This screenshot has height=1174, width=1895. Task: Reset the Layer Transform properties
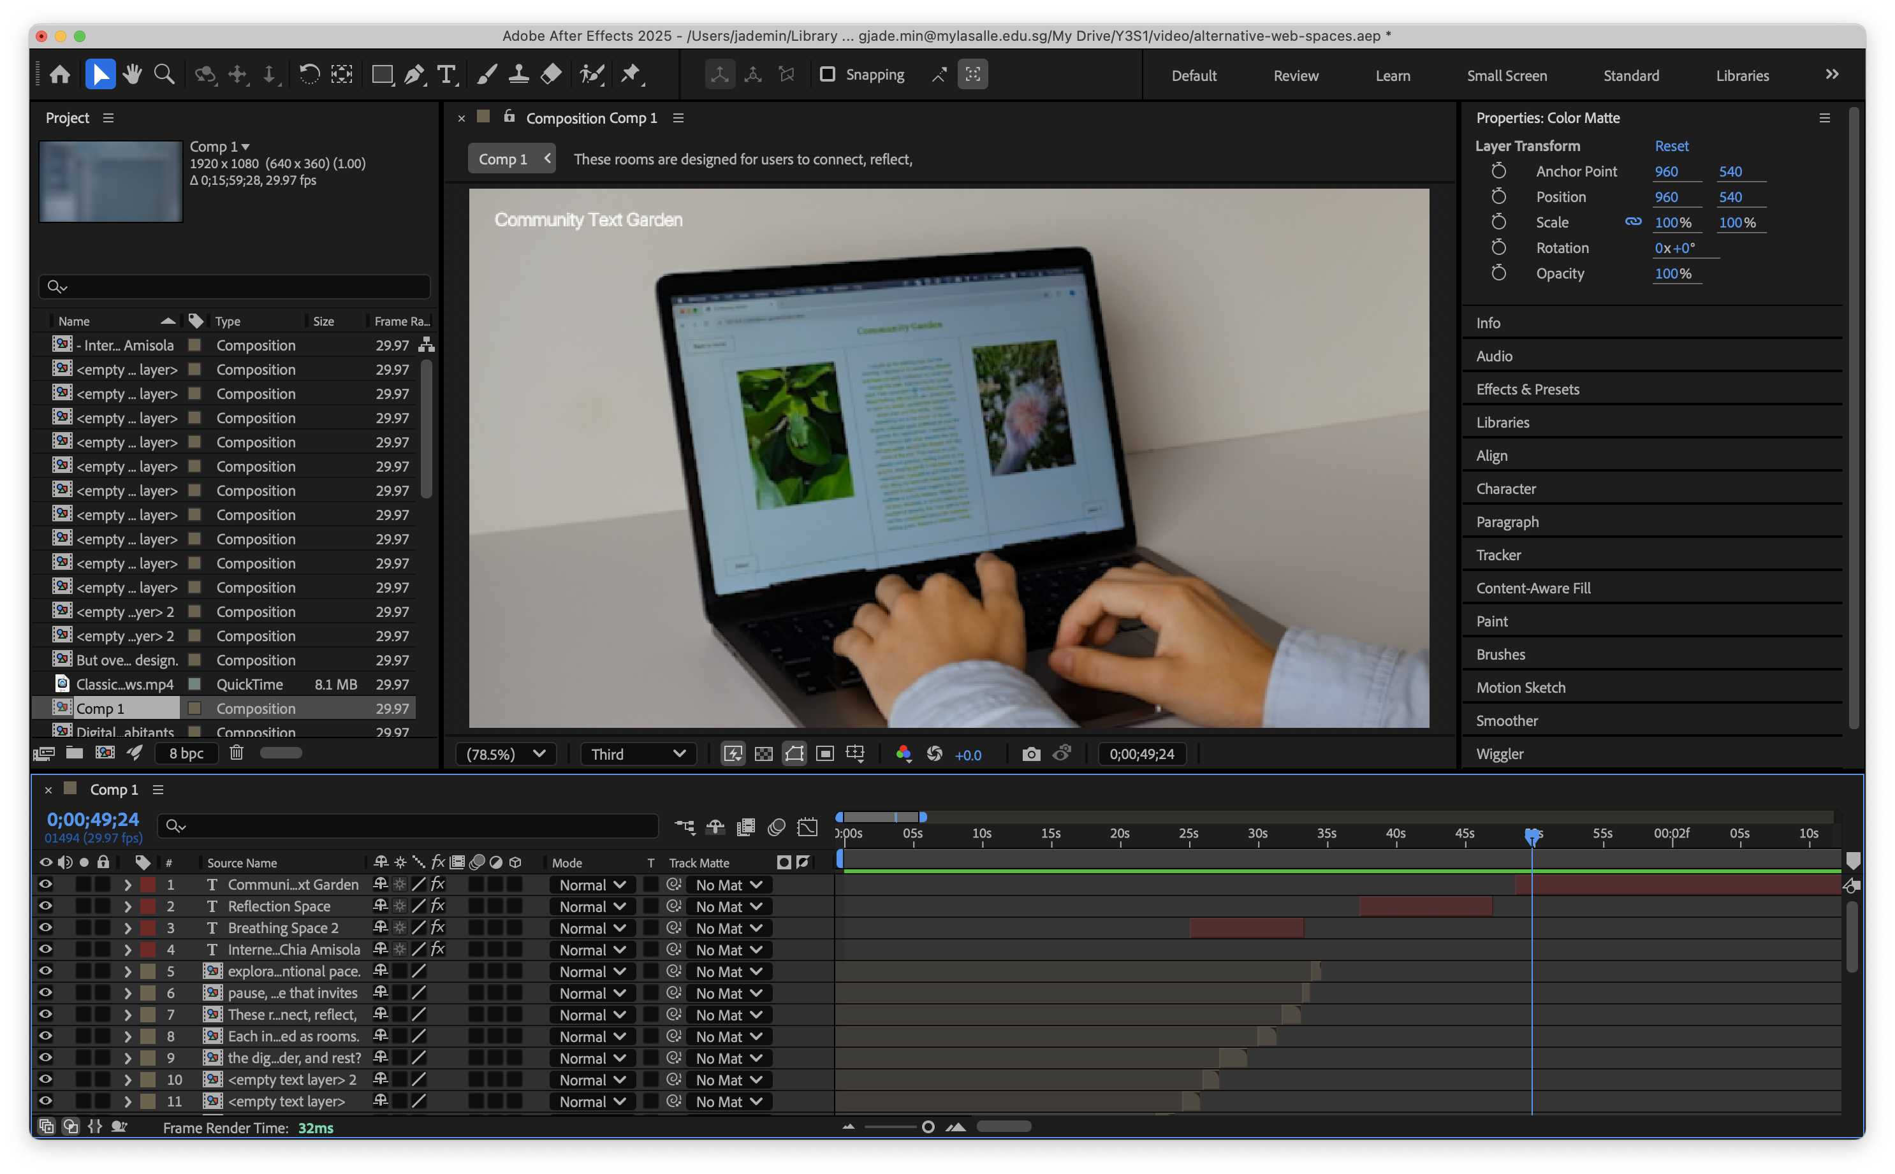1671,146
